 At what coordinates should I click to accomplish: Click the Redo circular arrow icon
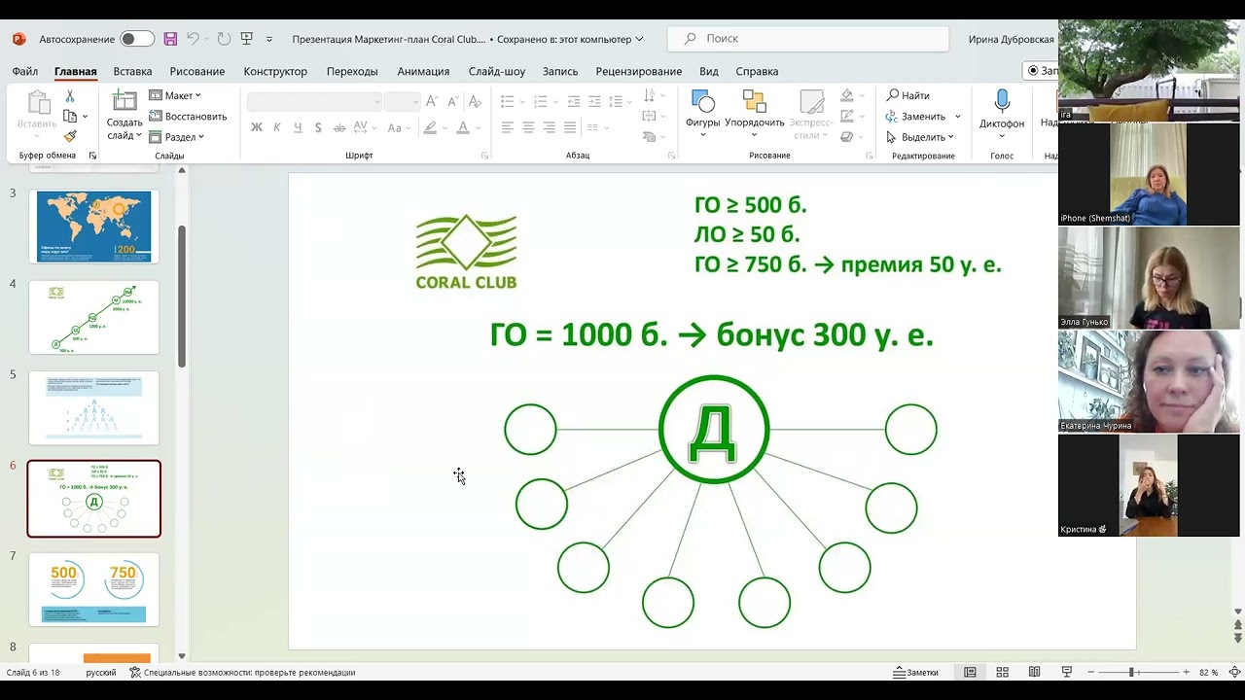[x=224, y=39]
